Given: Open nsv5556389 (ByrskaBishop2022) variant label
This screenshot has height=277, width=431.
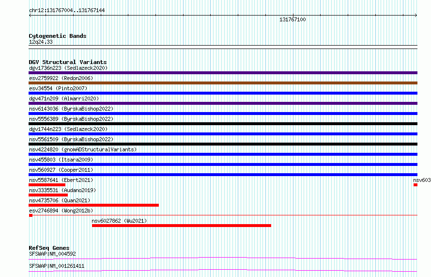Looking at the screenshot, I should [71, 119].
